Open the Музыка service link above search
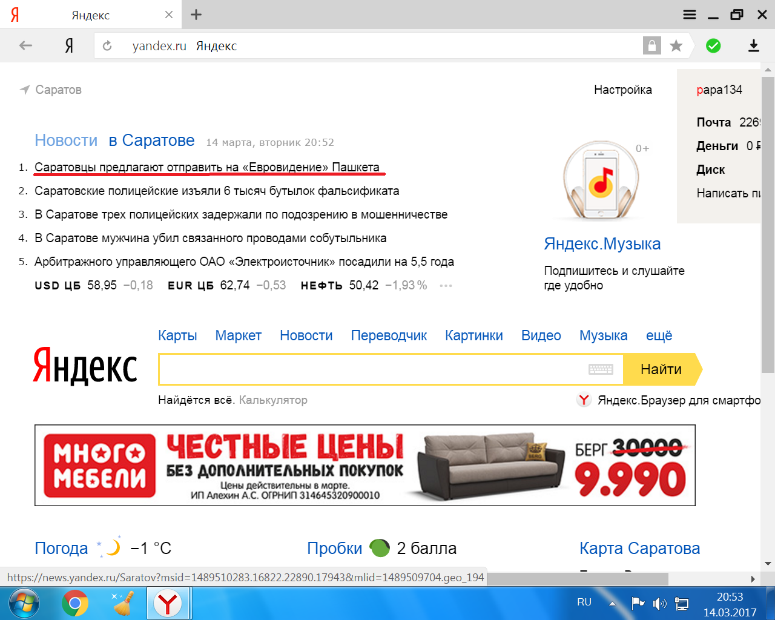Screen dimensions: 775x620 coord(604,335)
